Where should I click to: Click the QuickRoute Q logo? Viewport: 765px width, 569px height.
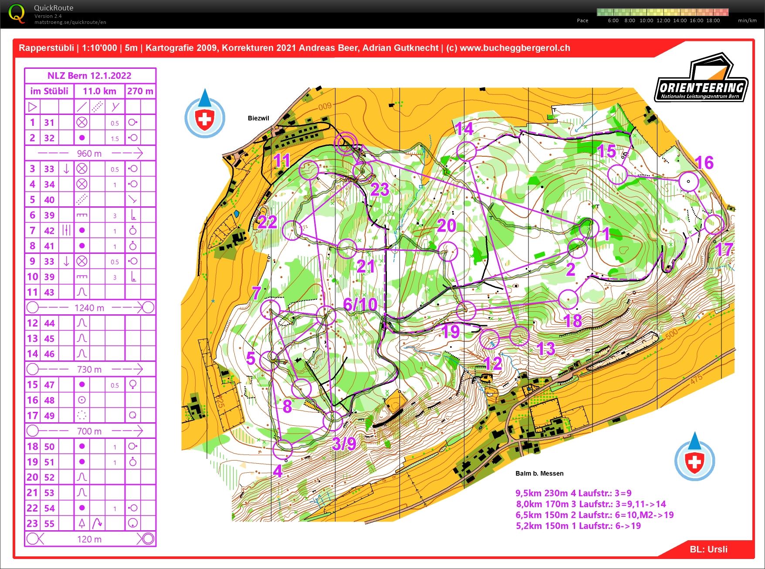tap(17, 13)
